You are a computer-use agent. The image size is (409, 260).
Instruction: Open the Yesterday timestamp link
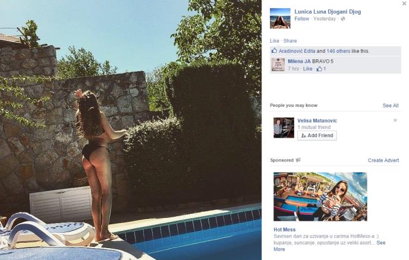pos(325,19)
